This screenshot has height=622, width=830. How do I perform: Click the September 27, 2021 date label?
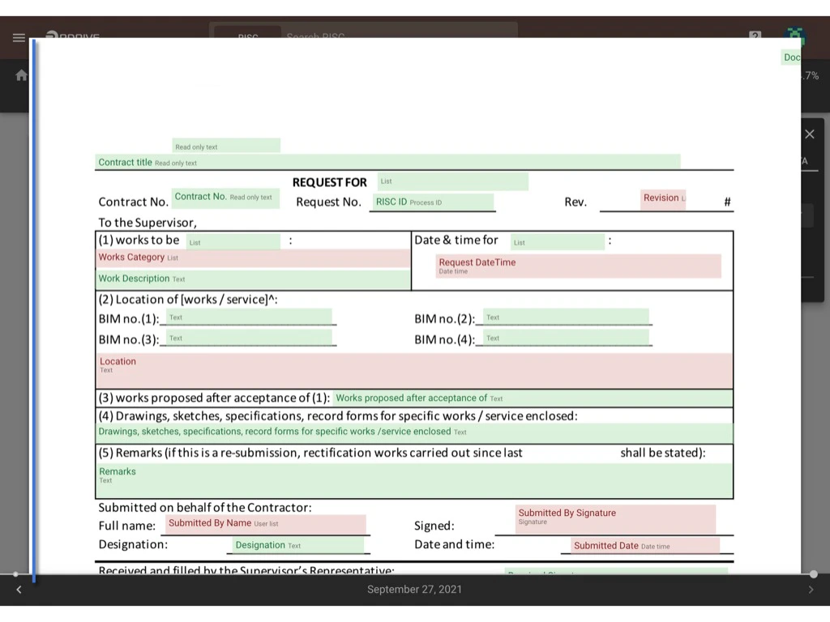414,590
